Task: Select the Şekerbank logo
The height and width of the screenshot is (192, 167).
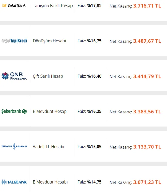Action: [x=14, y=111]
